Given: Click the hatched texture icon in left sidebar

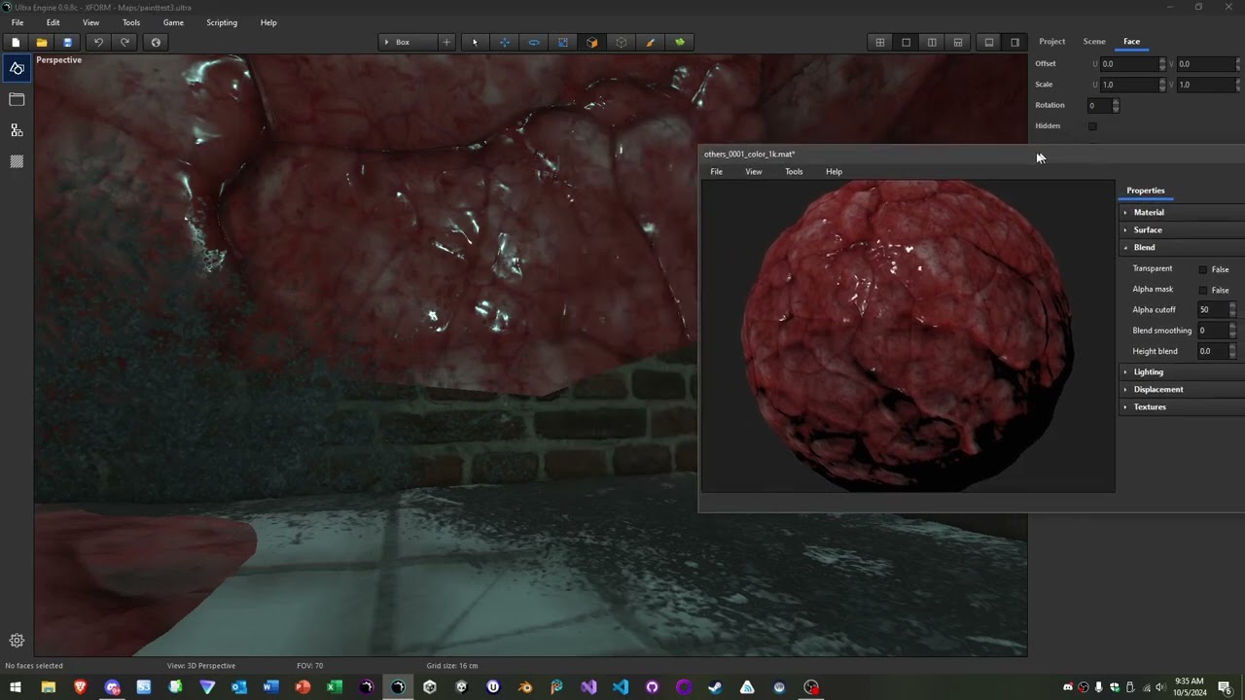Looking at the screenshot, I should [x=17, y=161].
